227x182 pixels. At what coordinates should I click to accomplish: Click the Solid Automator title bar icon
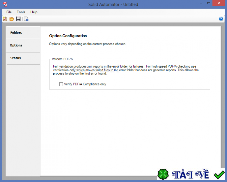[x=5, y=4]
